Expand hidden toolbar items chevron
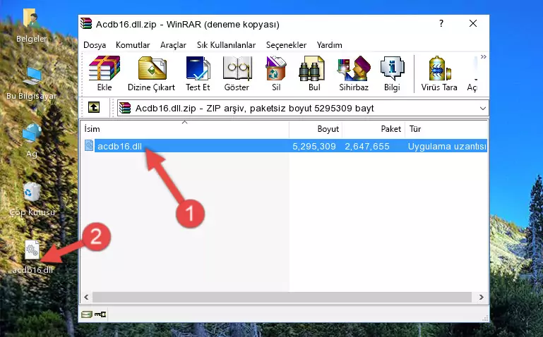543x337 pixels. (x=484, y=56)
